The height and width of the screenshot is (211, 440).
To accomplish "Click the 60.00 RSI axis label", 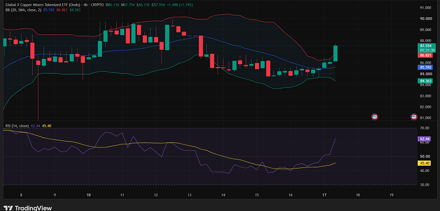I will [x=425, y=142].
